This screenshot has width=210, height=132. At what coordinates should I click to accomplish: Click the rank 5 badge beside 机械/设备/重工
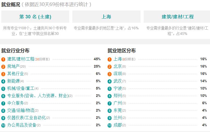tap(3, 89)
